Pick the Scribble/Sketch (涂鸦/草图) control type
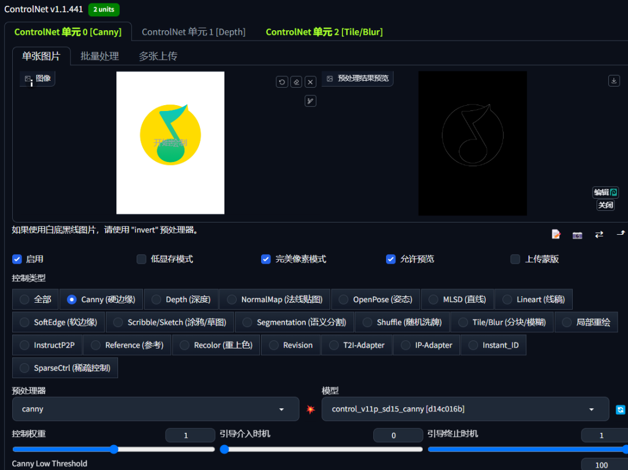Screen dimensions: 628x470 (x=170, y=322)
